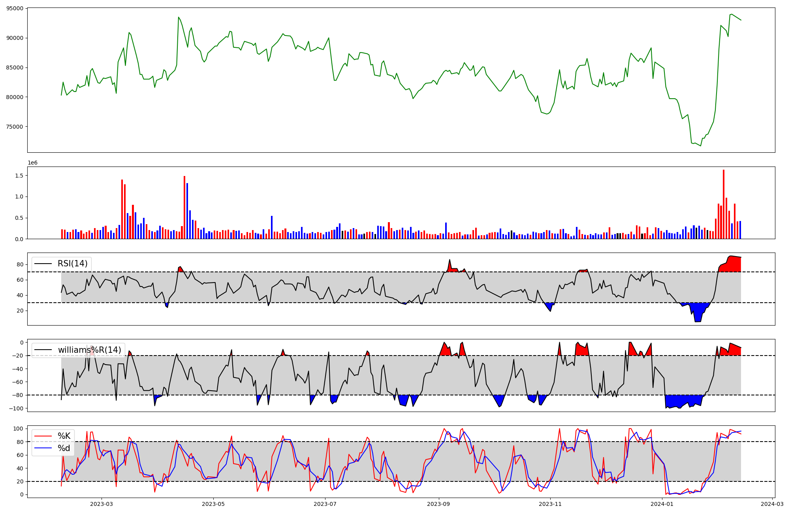Image resolution: width=790 pixels, height=513 pixels.
Task: Click the 75000 price axis label
Action: (x=14, y=127)
